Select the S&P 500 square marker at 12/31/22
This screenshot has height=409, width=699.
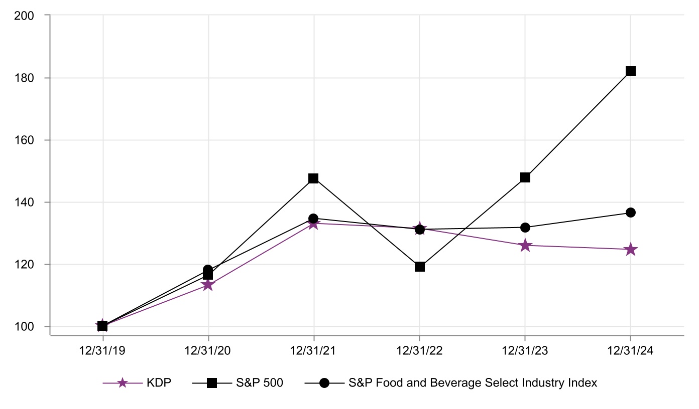[x=420, y=267]
